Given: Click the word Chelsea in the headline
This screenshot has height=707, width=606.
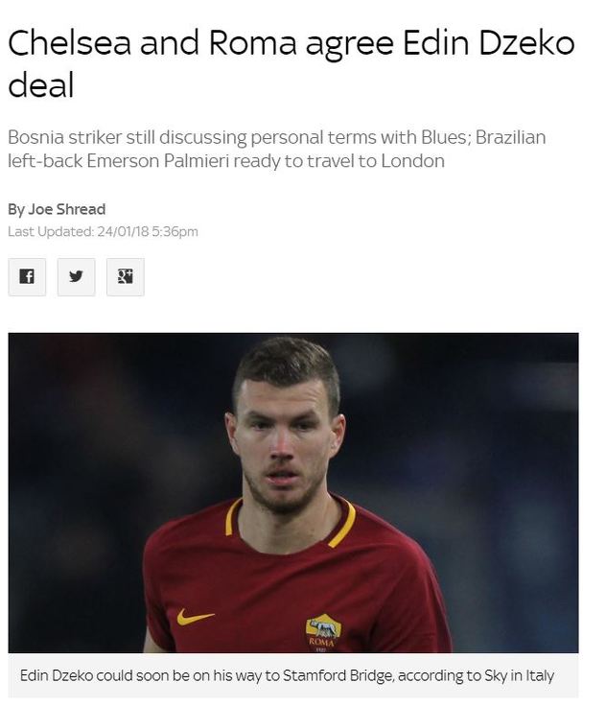Looking at the screenshot, I should (x=69, y=43).
